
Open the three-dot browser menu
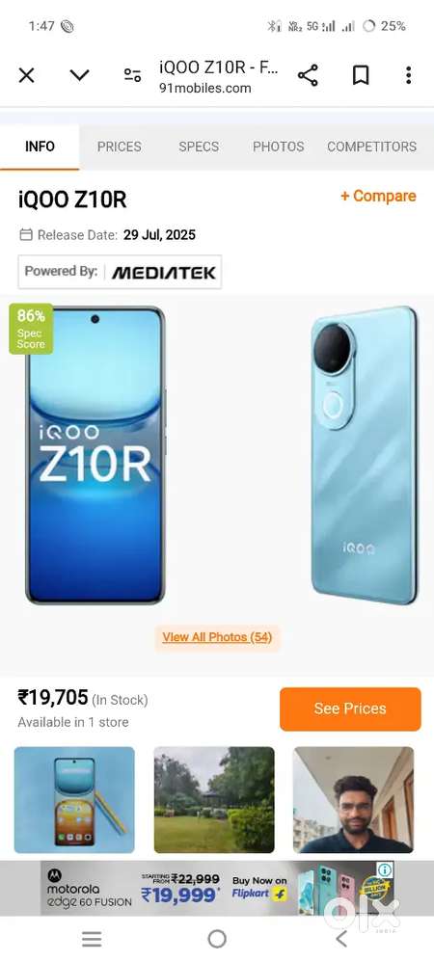click(409, 75)
